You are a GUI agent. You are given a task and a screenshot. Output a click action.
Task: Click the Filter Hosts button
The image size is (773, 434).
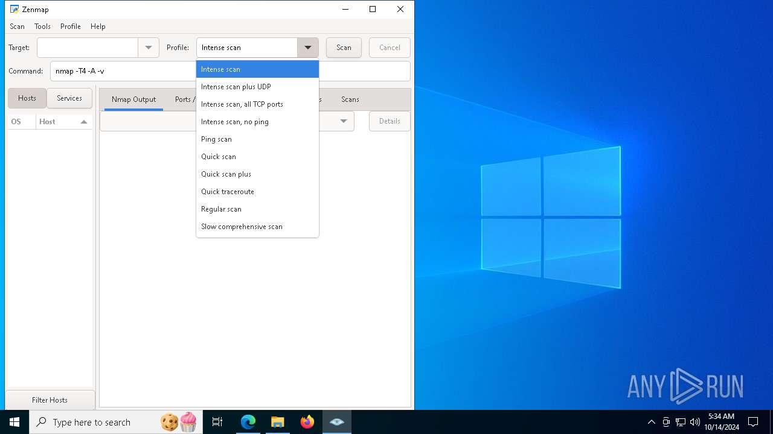tap(50, 400)
